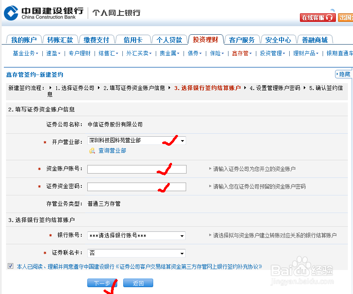353x294 pixels.
Task: Click step 1 选择证券公司 text
Action: [75, 88]
